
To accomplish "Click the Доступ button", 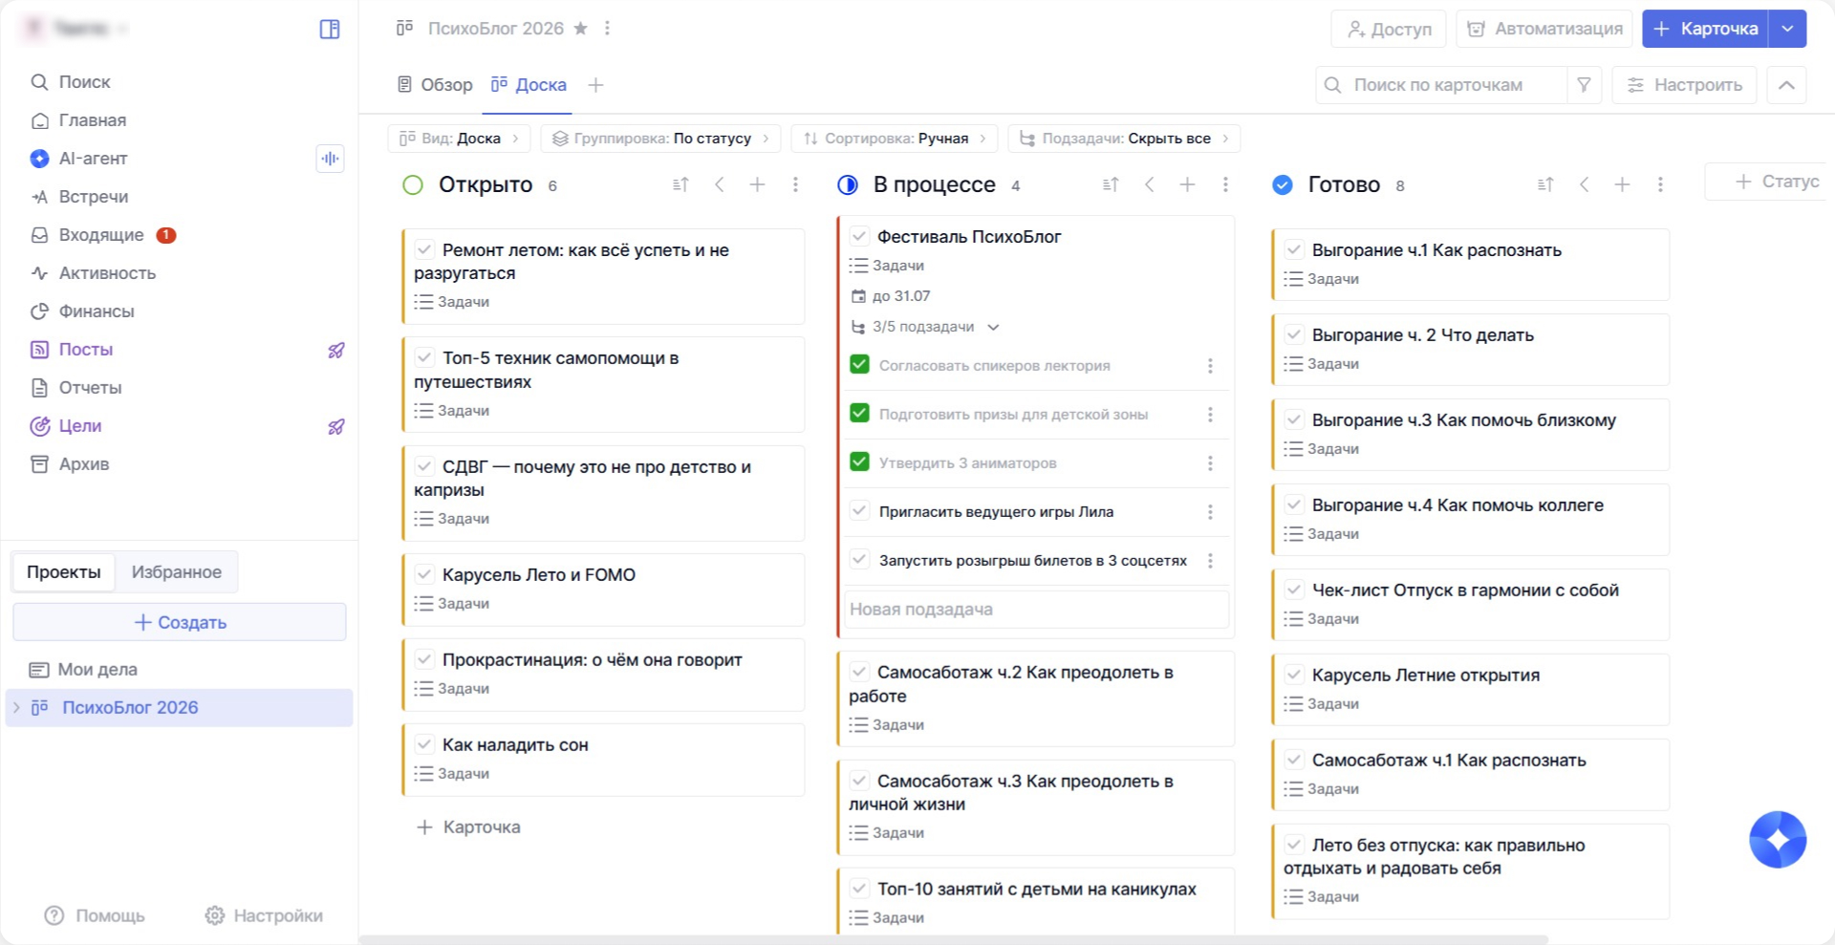I will (1389, 29).
